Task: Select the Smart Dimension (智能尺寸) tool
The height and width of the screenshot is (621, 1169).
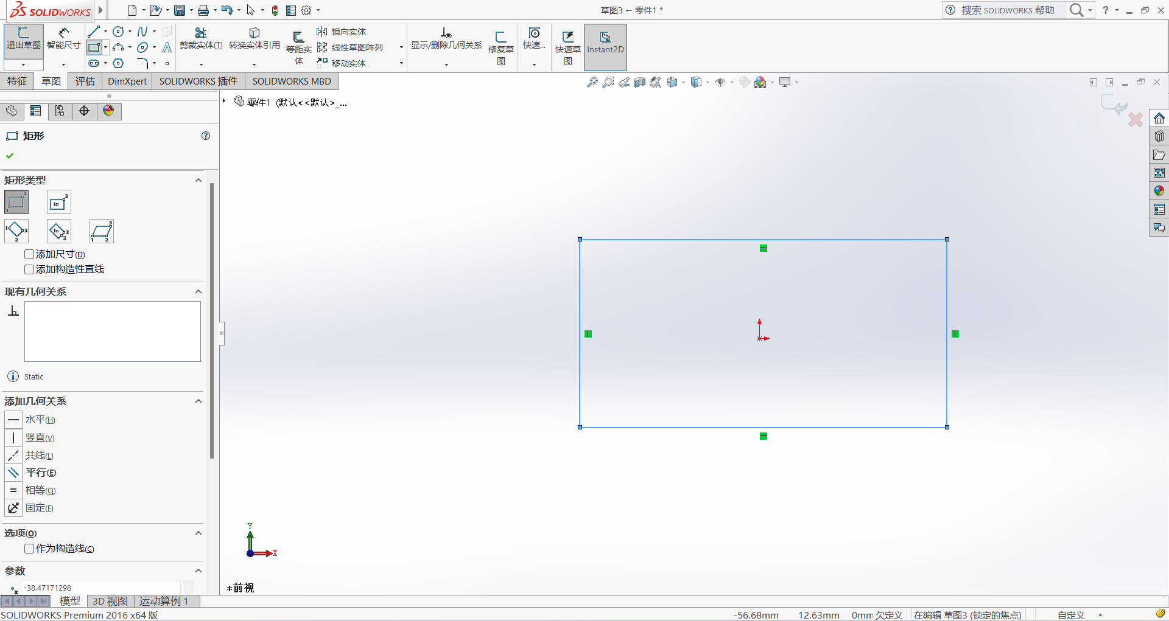Action: pos(63,40)
